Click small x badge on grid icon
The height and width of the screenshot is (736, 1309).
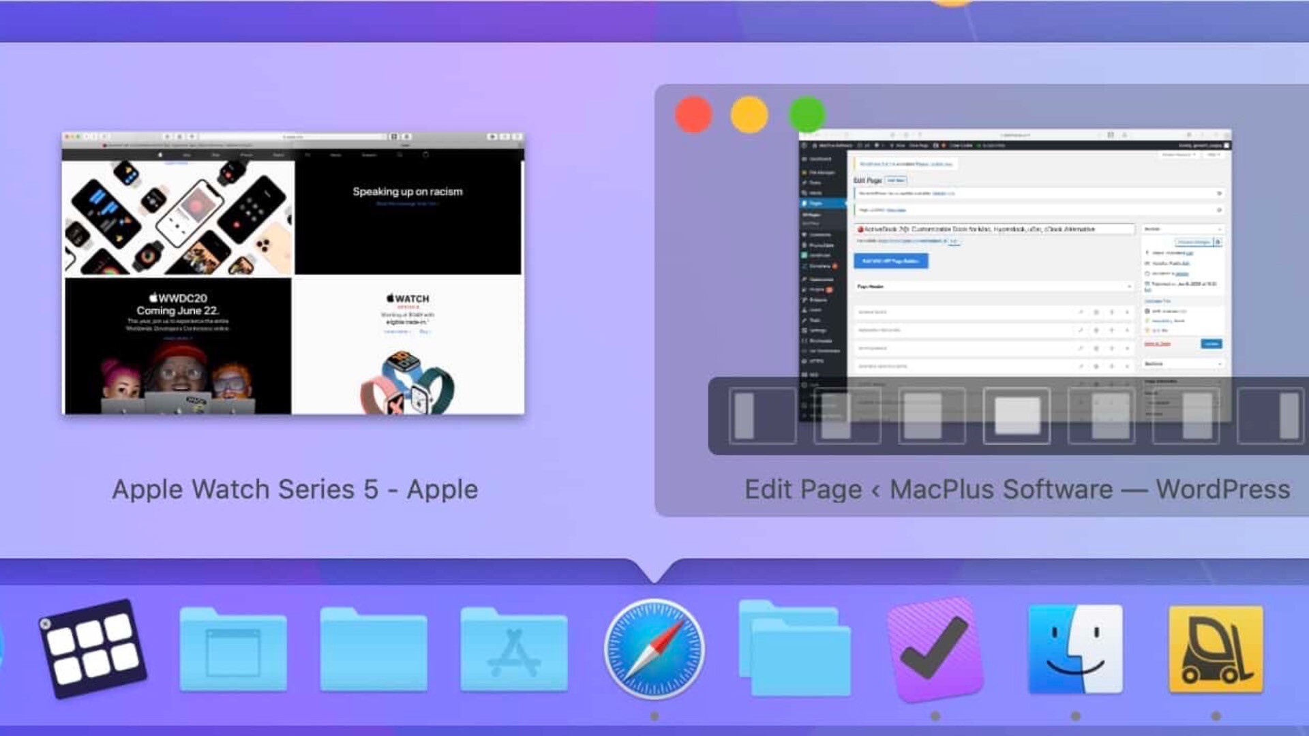pyautogui.click(x=45, y=624)
